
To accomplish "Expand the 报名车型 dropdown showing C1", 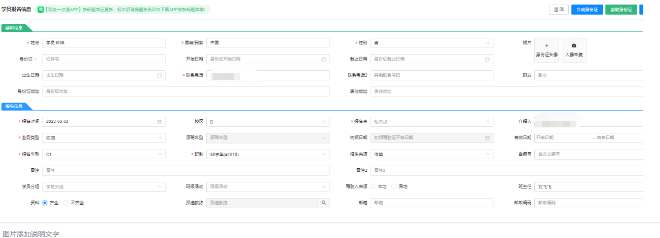I will click(x=103, y=154).
